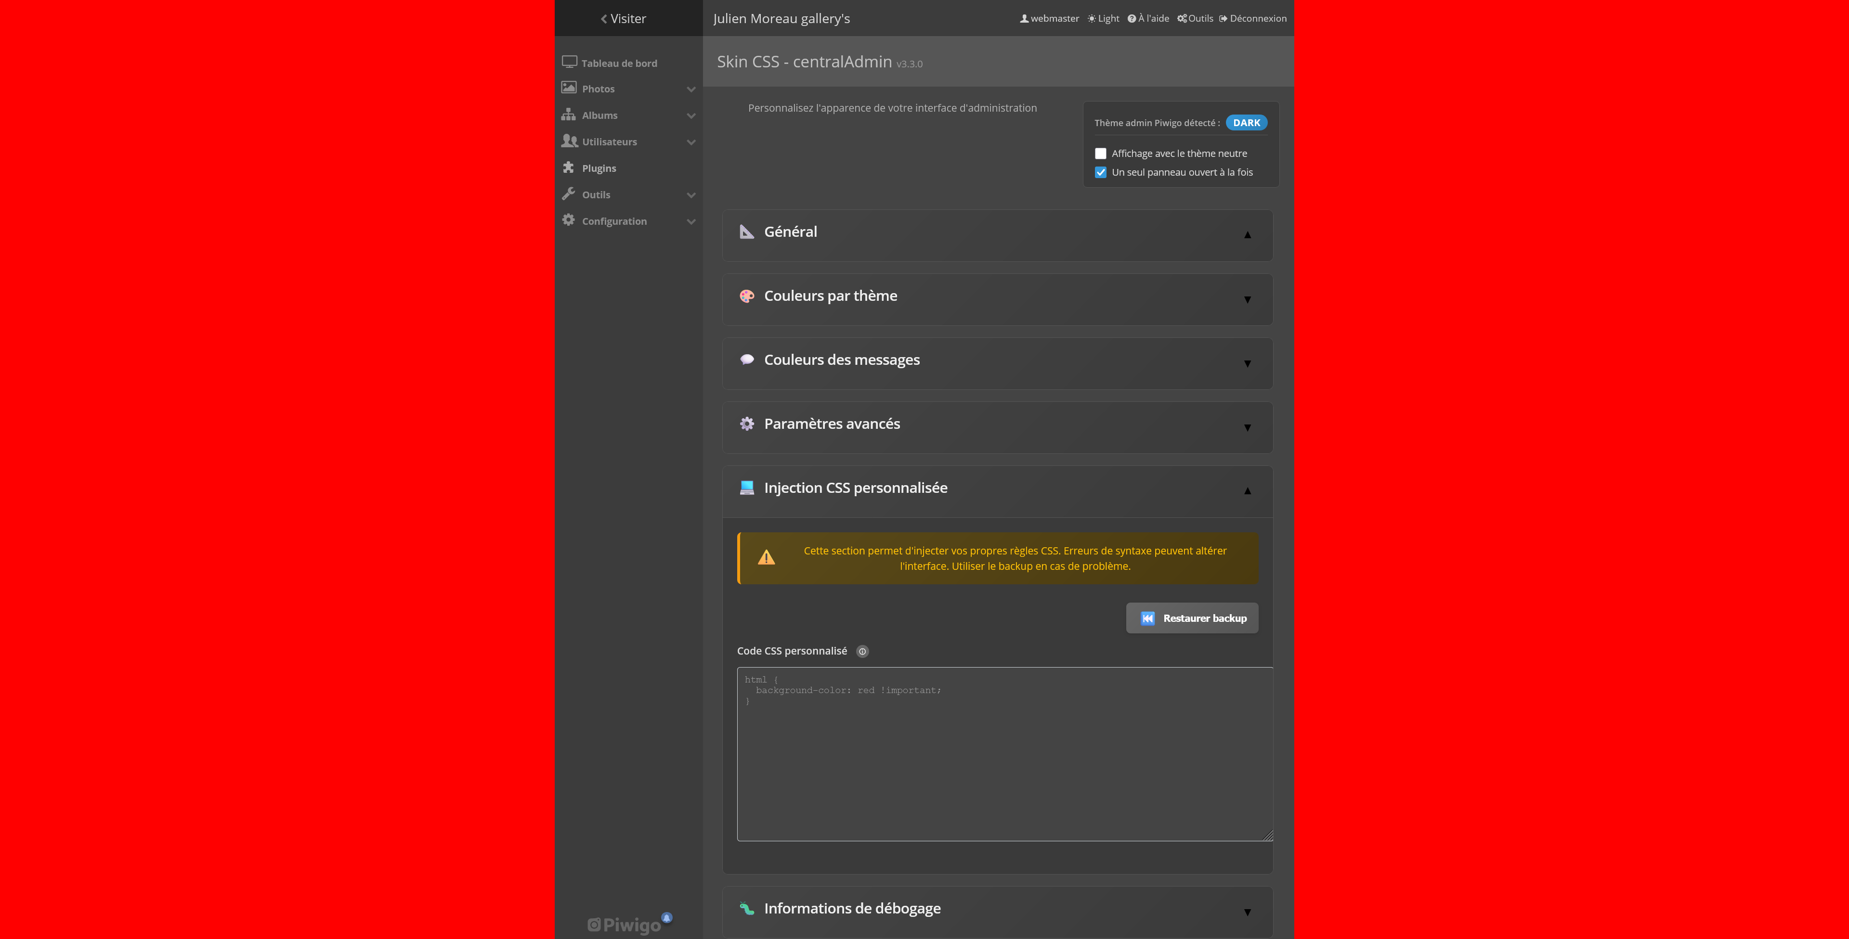
Task: Collapse the Injection CSS personnalisée panel arrow
Action: 1247,490
